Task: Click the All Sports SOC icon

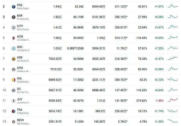Action: point(14,49)
